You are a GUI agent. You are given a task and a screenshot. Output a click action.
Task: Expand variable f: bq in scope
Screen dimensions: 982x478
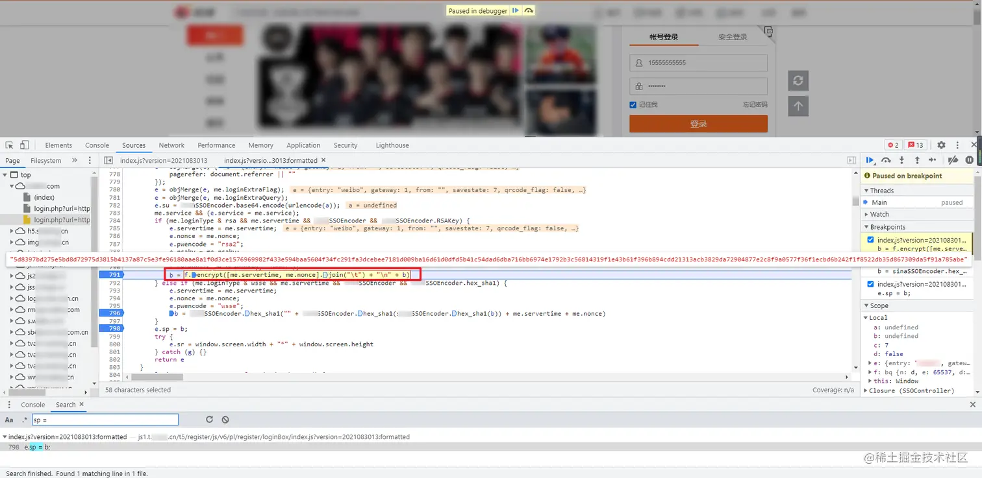tap(871, 372)
